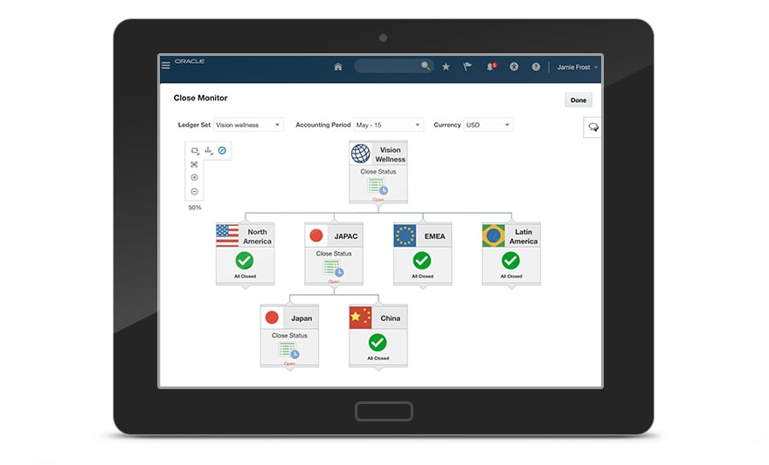This screenshot has height=465, width=769.
Task: Open the conversation bubble panel
Action: click(x=593, y=127)
